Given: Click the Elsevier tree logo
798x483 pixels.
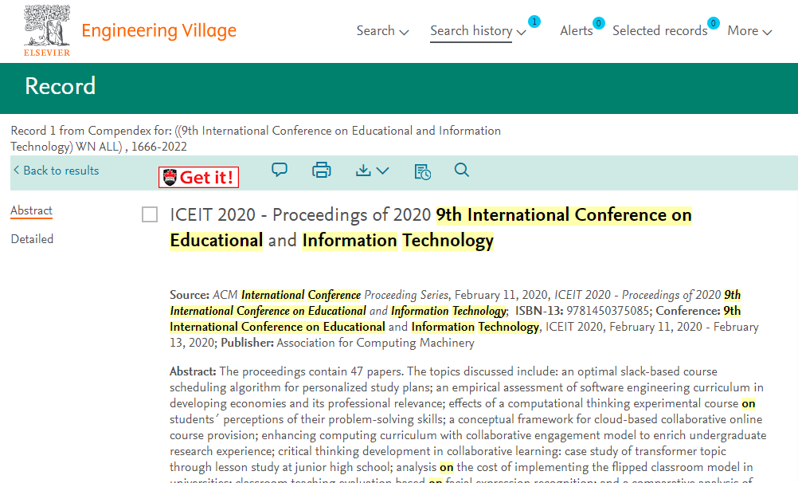Looking at the screenshot, I should coord(47,30).
